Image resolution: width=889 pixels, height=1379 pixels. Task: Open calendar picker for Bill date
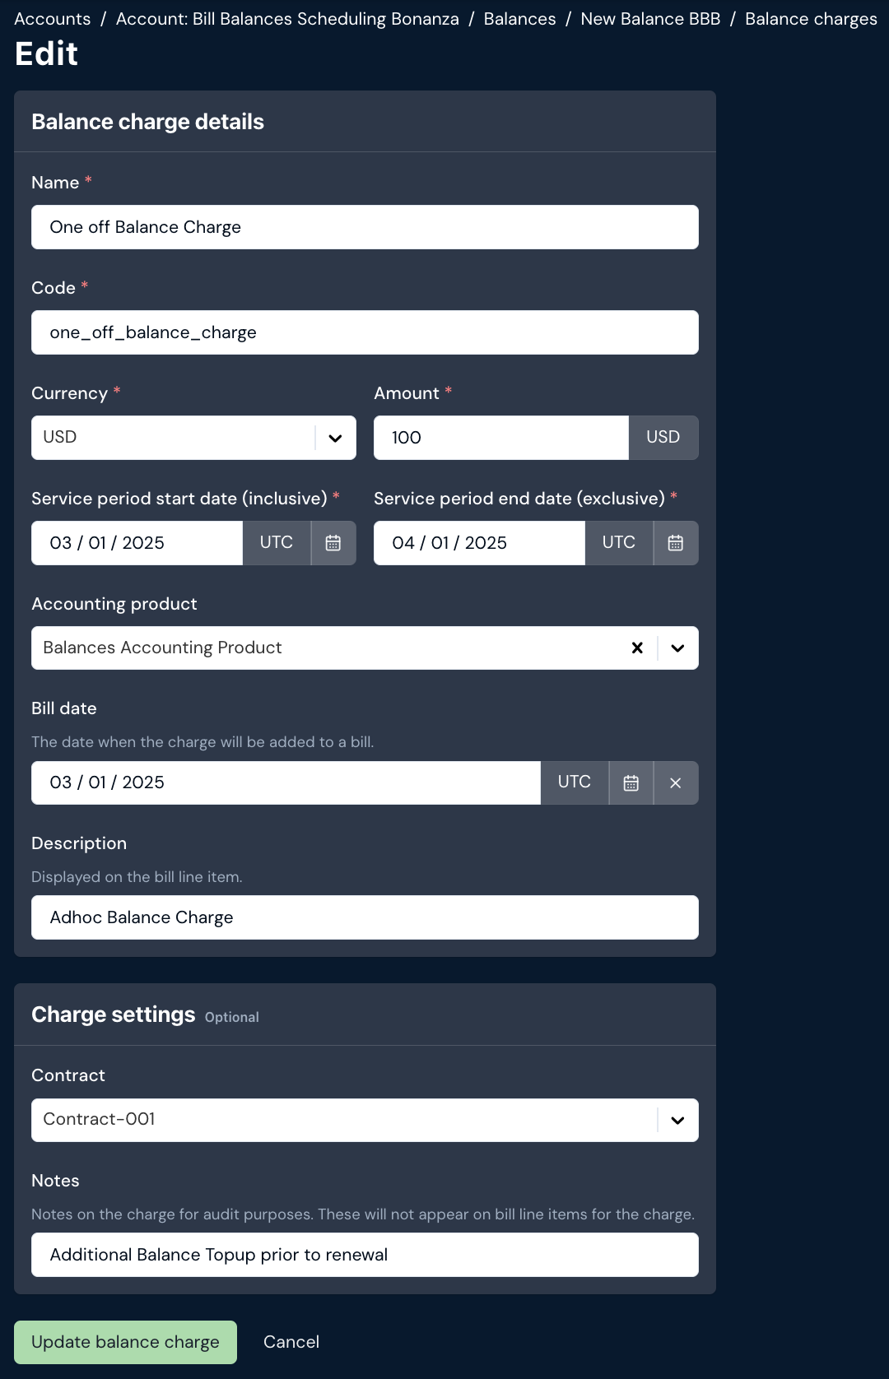pyautogui.click(x=631, y=782)
